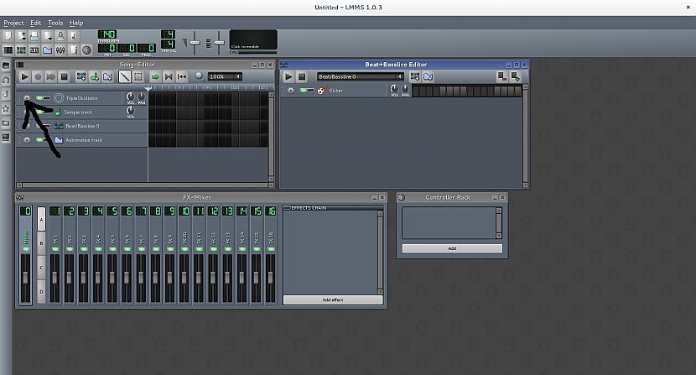The width and height of the screenshot is (696, 375).
Task: Switch to mixer bank B
Action: [x=41, y=243]
